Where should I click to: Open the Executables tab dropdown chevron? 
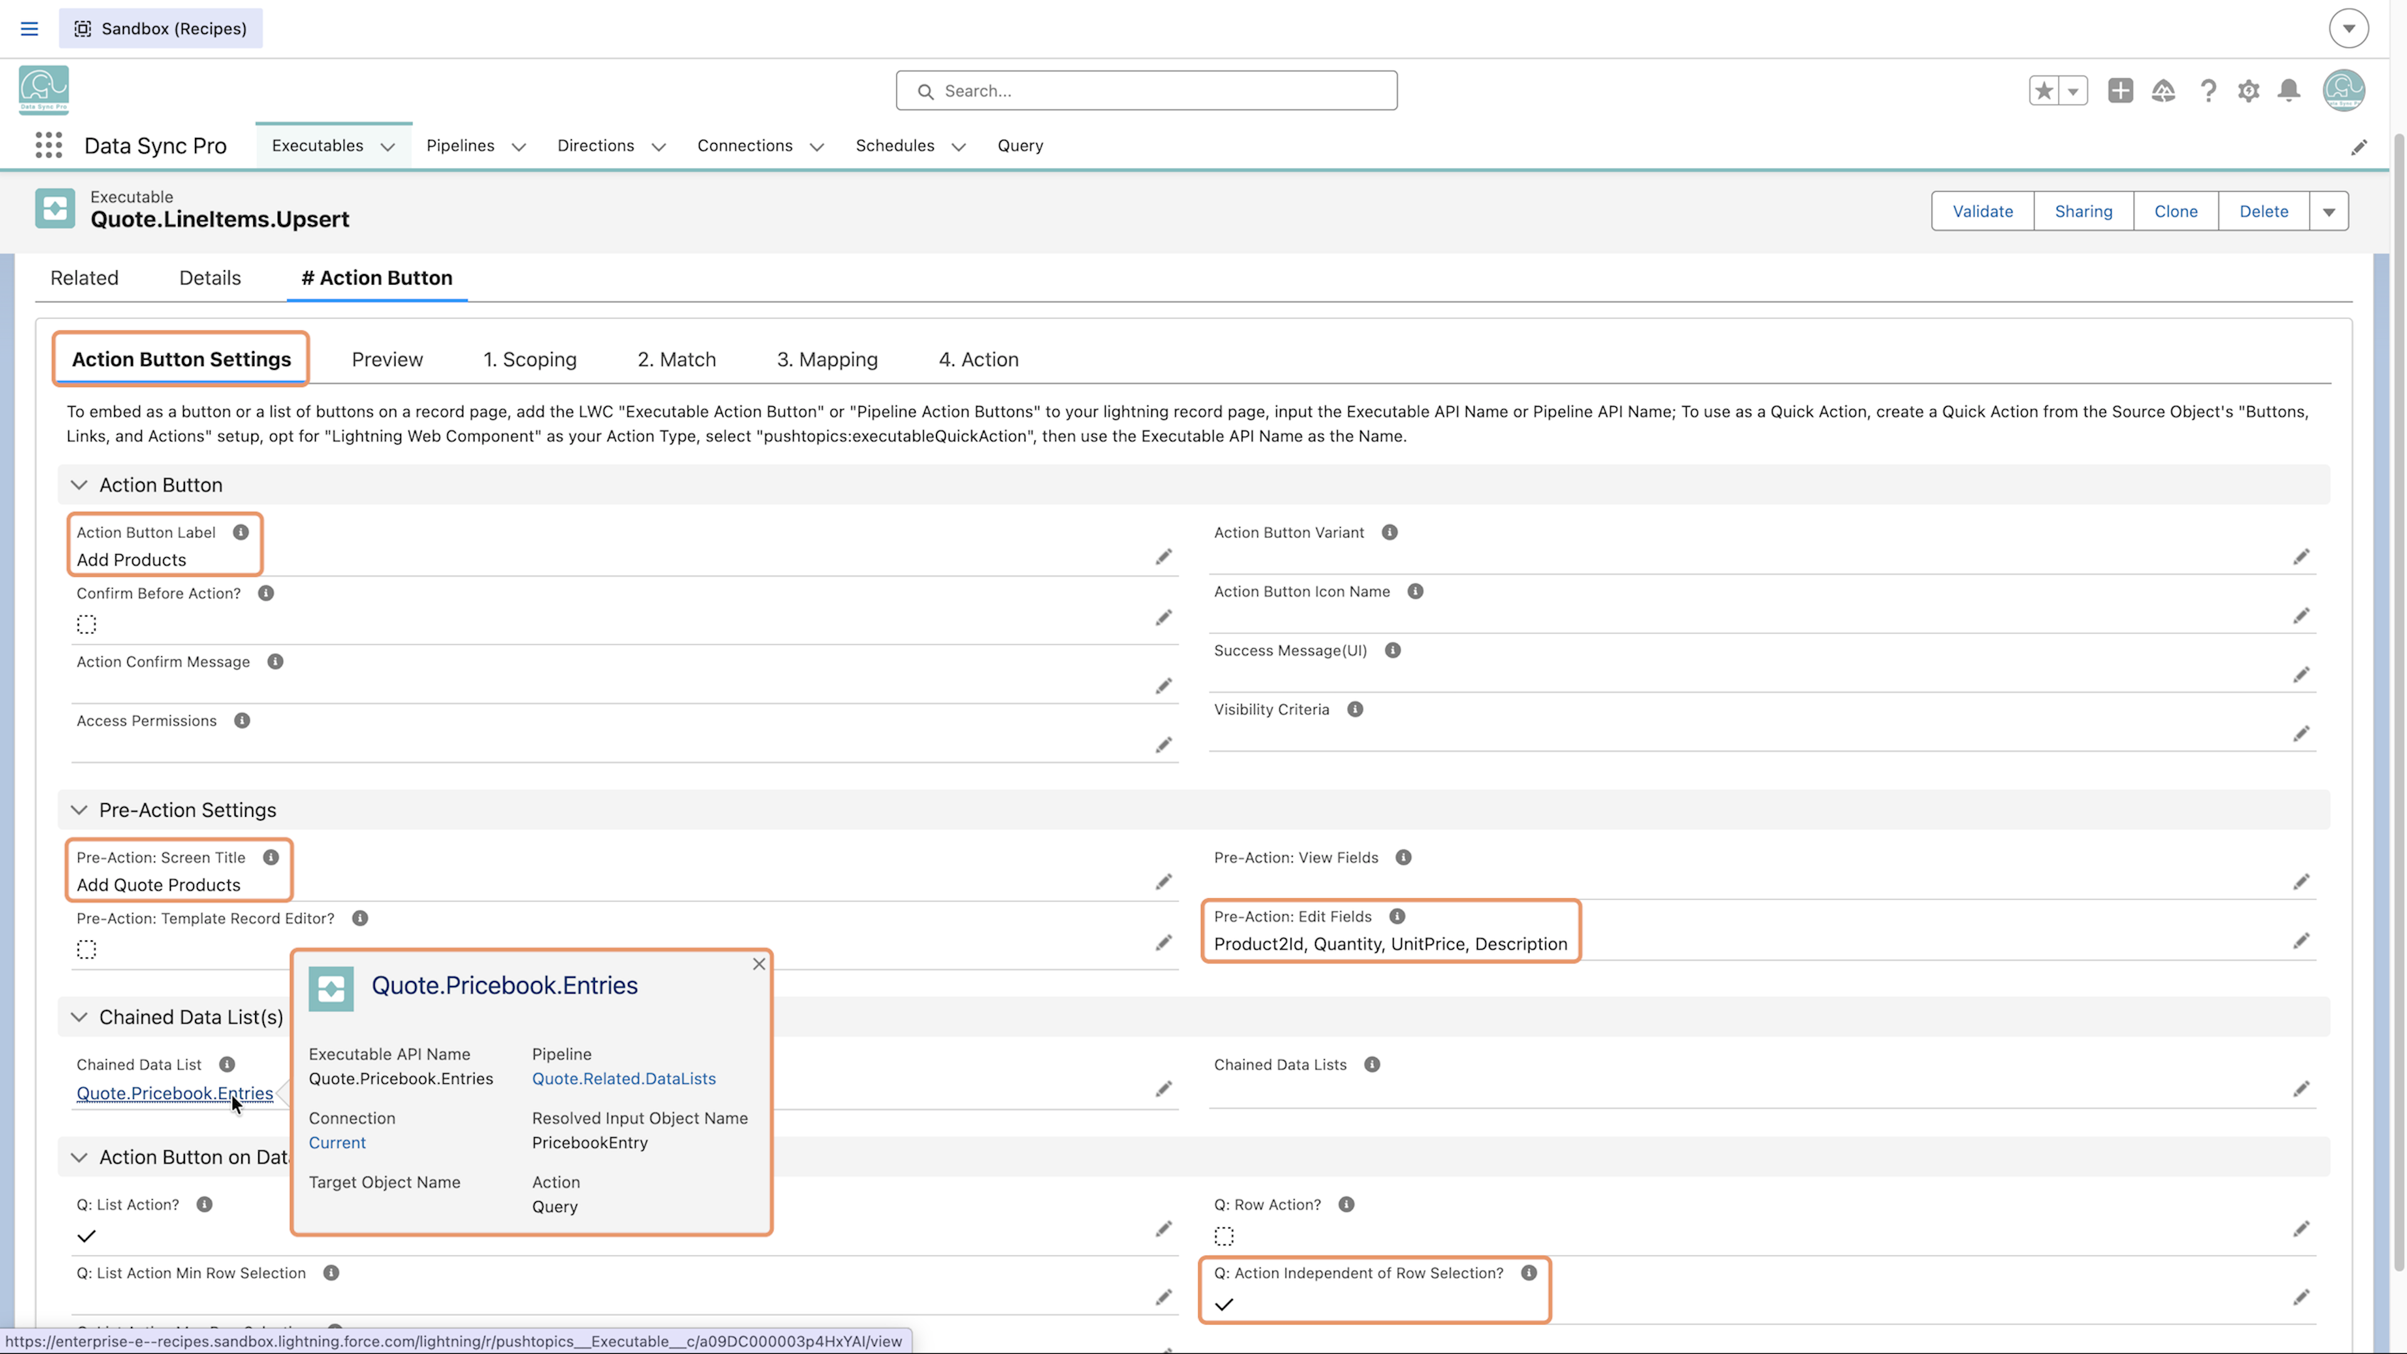point(388,147)
